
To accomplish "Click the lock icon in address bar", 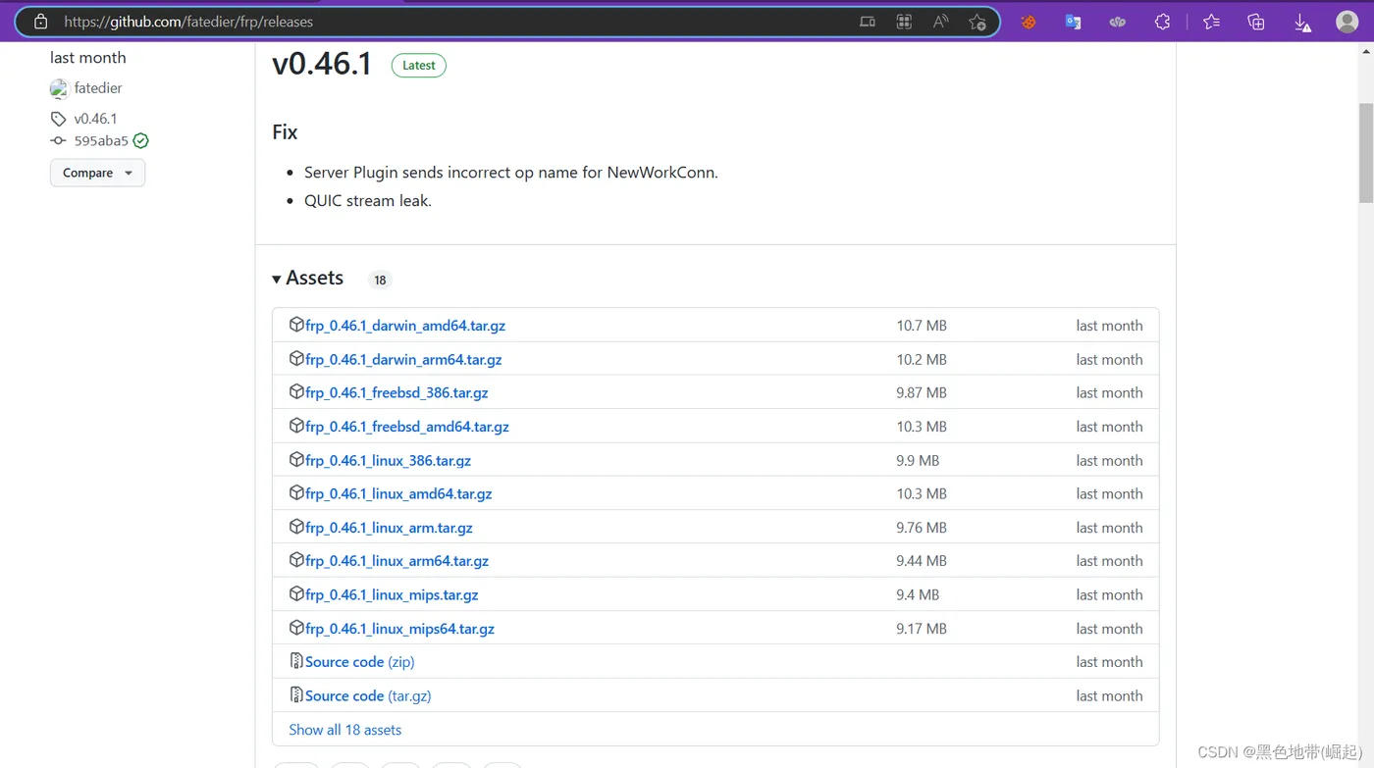I will (40, 22).
